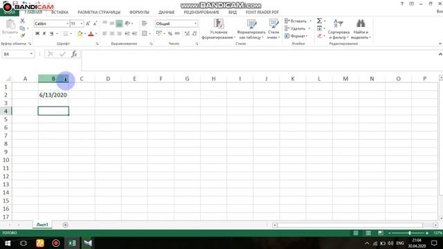Click the comma style 000 icon
Viewport: 443px width, 249px height.
pyautogui.click(x=177, y=34)
